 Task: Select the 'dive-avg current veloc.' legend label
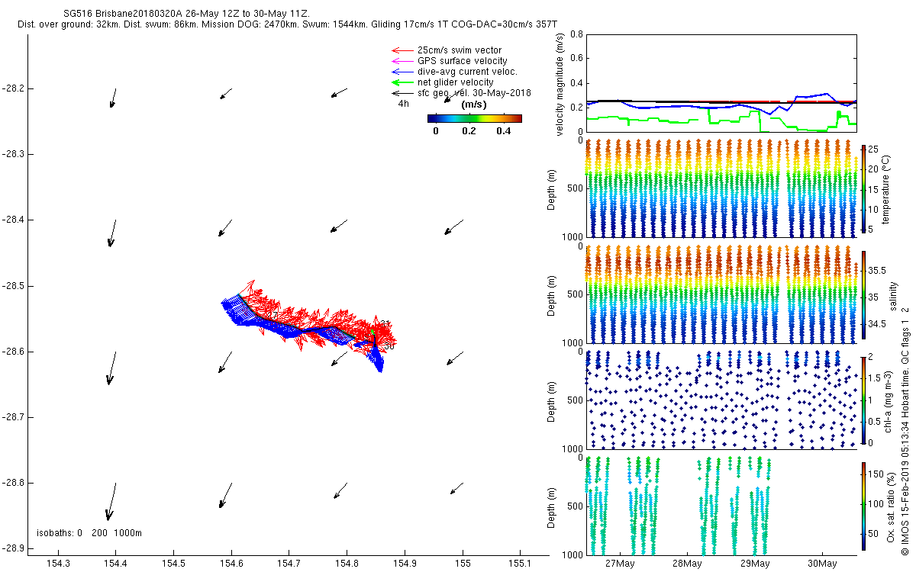click(x=467, y=72)
